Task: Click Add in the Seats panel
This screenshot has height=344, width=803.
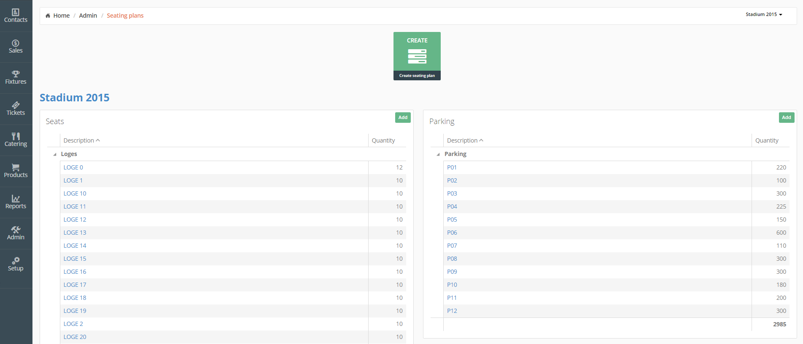Action: click(403, 117)
